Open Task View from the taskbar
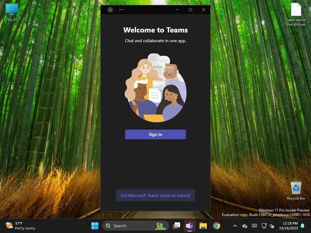 click(x=176, y=226)
